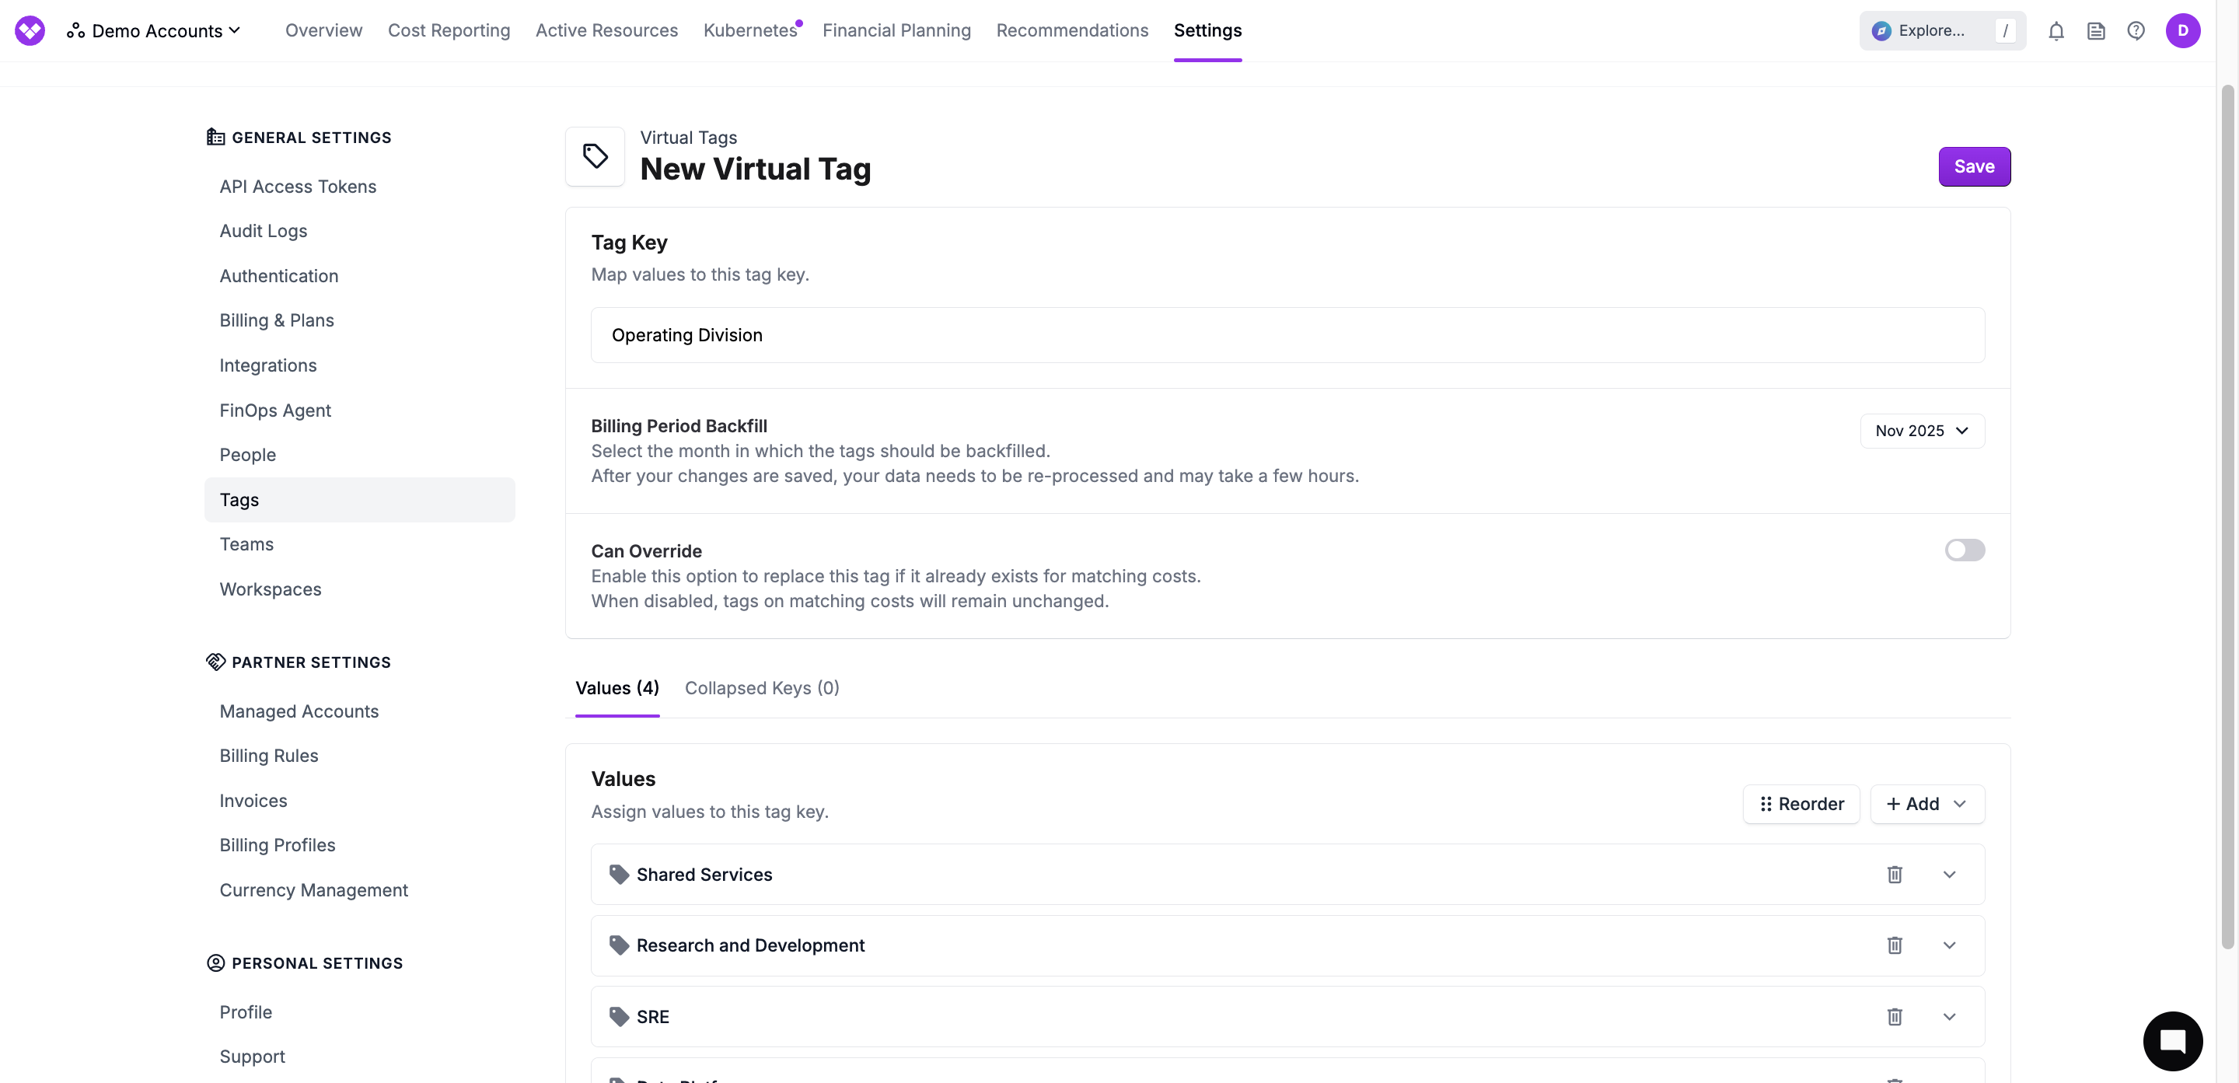Open the changelog document icon
This screenshot has height=1083, width=2239.
click(x=2096, y=31)
